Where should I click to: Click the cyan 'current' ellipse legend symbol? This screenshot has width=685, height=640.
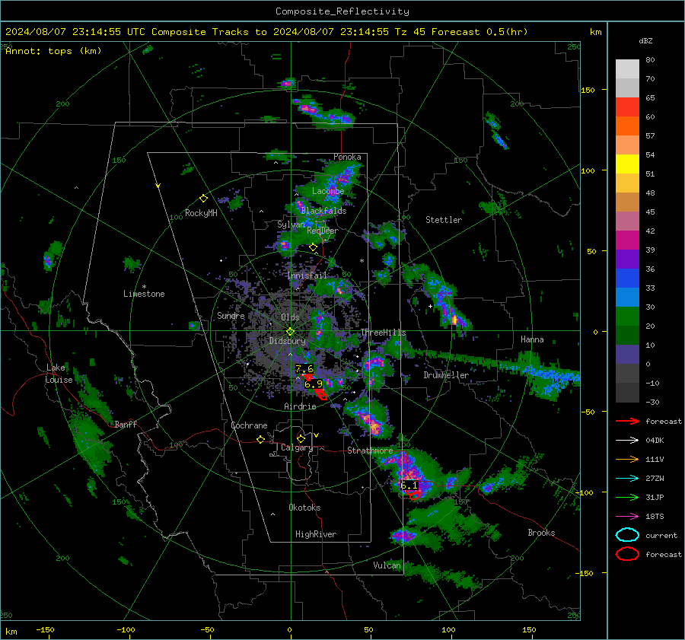click(x=627, y=535)
